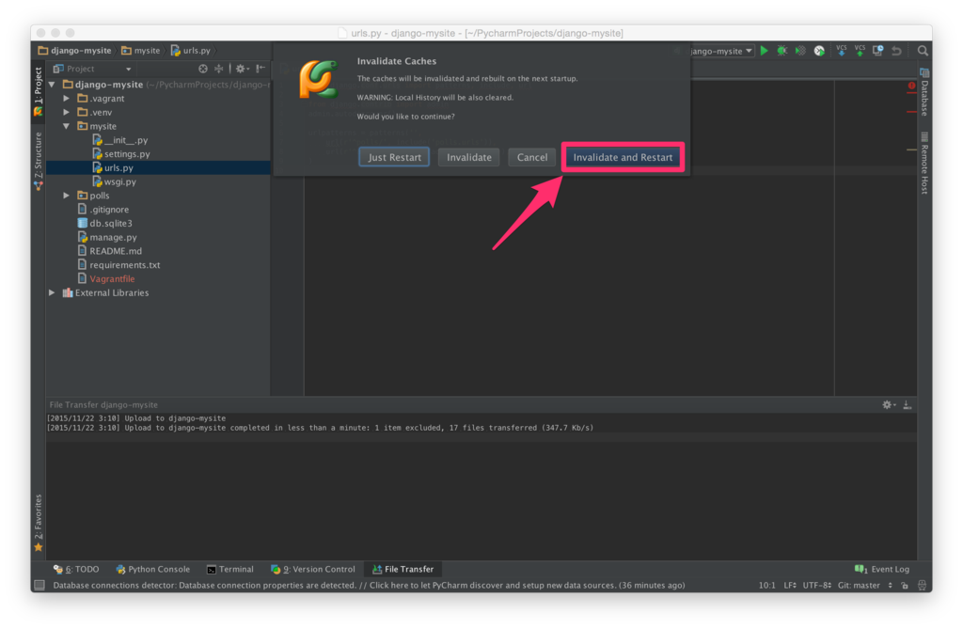Viewport: 963px width, 629px height.
Task: Click the lock icon in the status bar
Action: [x=905, y=586]
